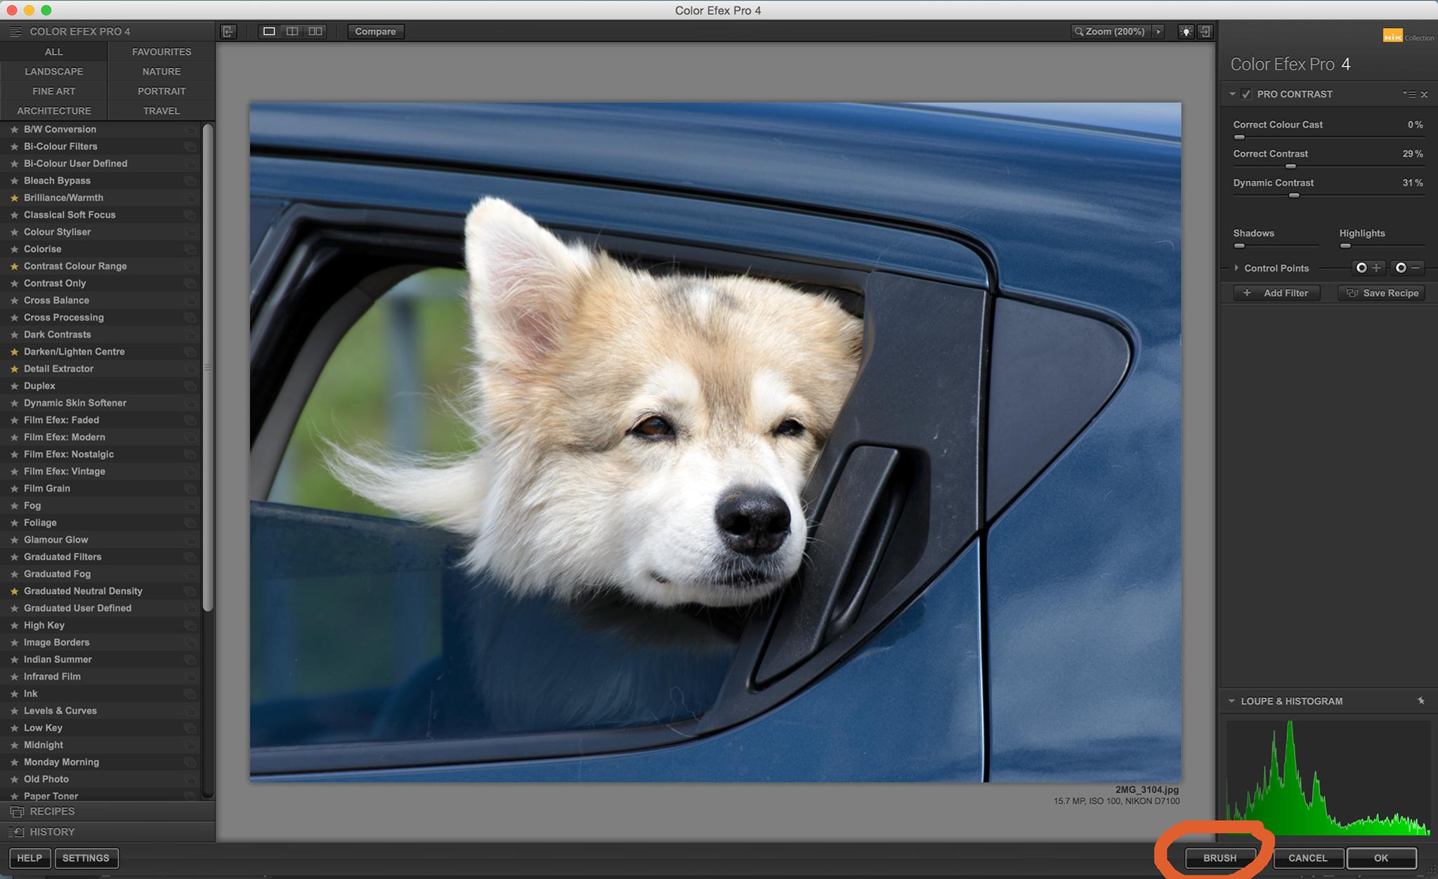Add a positive control point
The height and width of the screenshot is (879, 1438).
pos(1368,268)
